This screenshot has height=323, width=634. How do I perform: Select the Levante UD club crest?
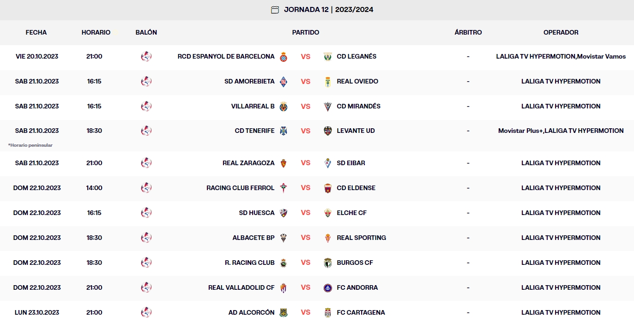(328, 131)
